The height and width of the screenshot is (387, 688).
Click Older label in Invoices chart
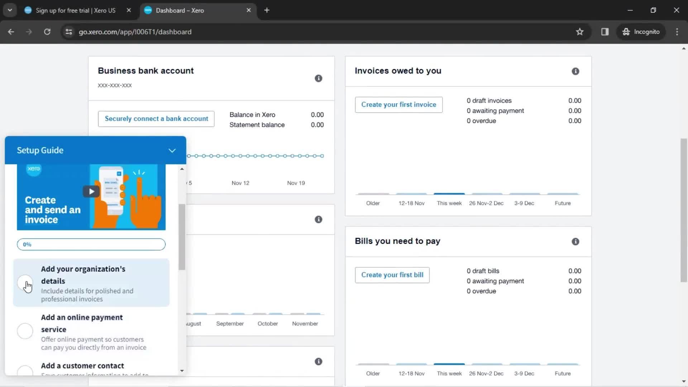(373, 203)
